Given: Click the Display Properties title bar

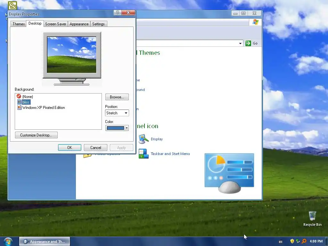Looking at the screenshot, I should [x=61, y=14].
